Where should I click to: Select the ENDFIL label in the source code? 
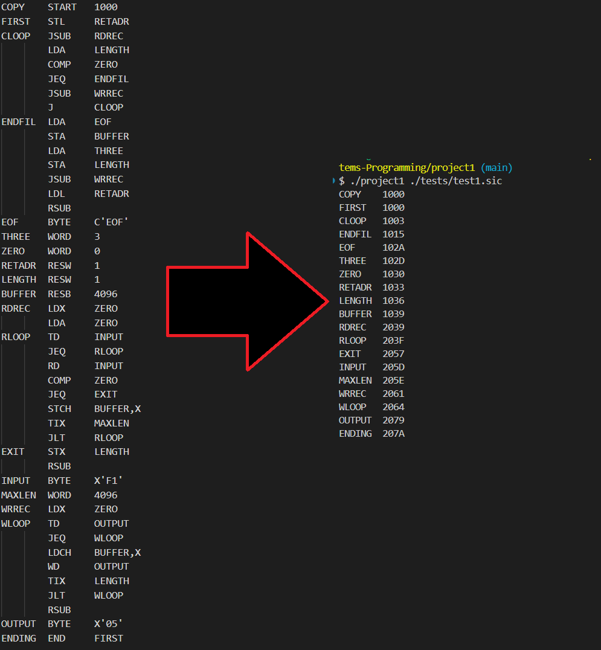[19, 122]
